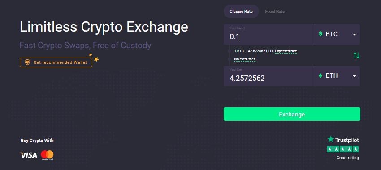381x170 pixels.
Task: Click the Get recommended Wallet button
Action: coord(56,62)
